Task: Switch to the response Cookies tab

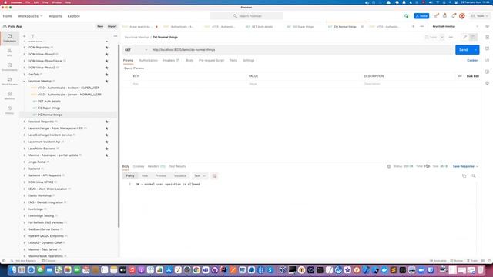Action: tap(139, 166)
